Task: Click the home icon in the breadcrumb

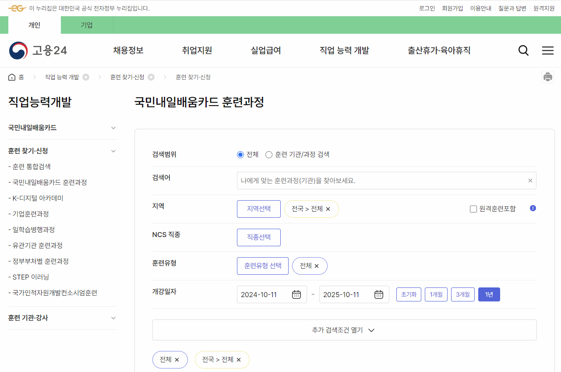Action: tap(12, 77)
